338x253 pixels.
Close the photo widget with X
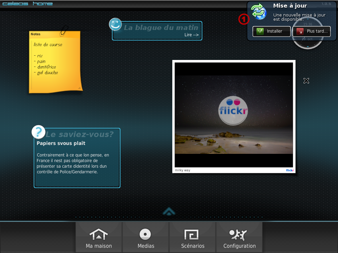point(306,81)
